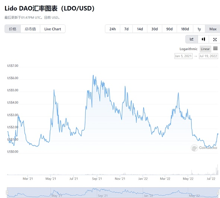The height and width of the screenshot is (198, 220).
Task: Open fullscreen chart icon
Action: click(215, 39)
